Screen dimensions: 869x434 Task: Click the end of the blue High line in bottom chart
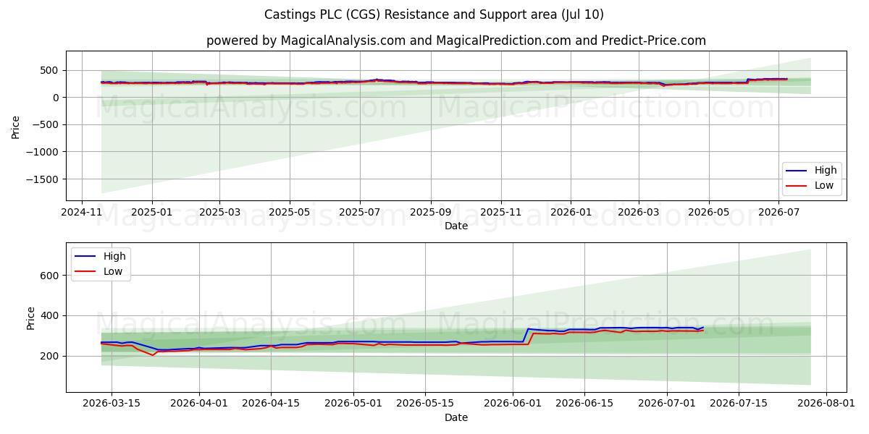point(703,327)
